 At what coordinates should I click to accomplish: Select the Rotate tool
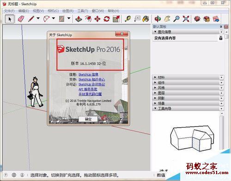point(107,19)
